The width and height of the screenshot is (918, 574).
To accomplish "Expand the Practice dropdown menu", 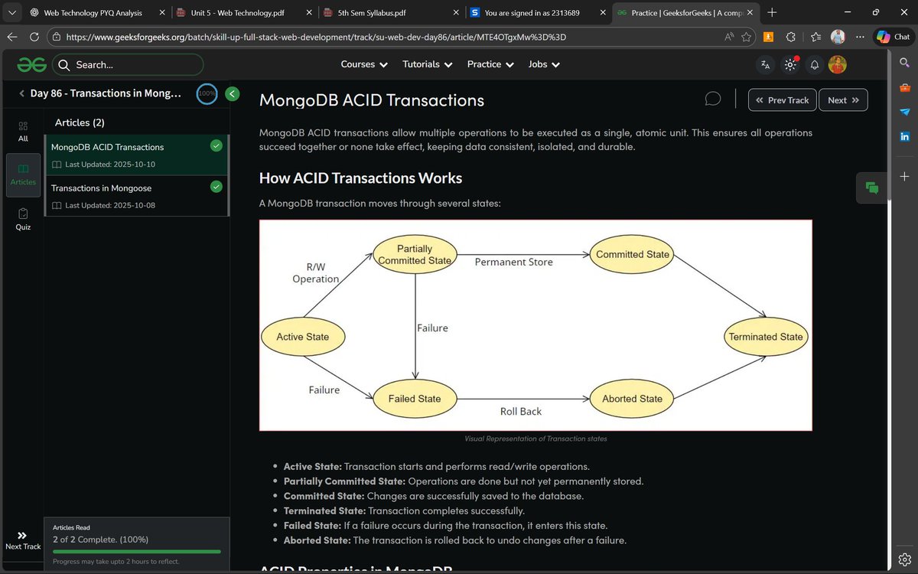I will [x=490, y=64].
